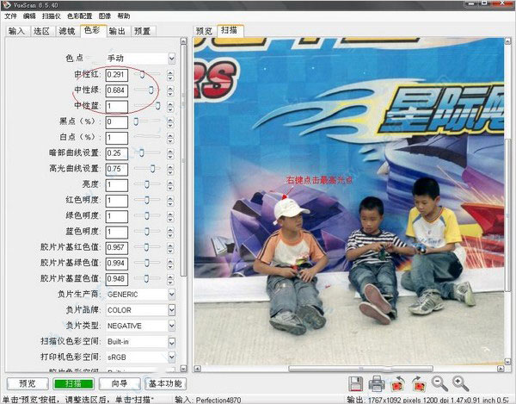Switch to the 滤镜 tab
Viewport: 516px width, 404px height.
pyautogui.click(x=67, y=31)
